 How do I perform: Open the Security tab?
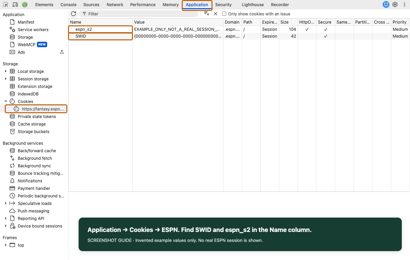pos(223,5)
